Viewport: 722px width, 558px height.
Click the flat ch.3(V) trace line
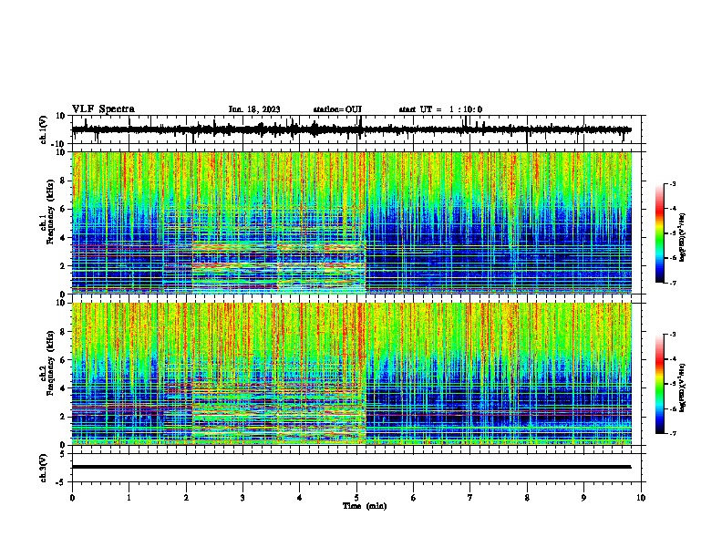point(351,467)
